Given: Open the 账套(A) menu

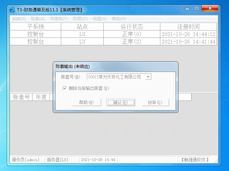Looking at the screenshot, I should [x=38, y=19].
